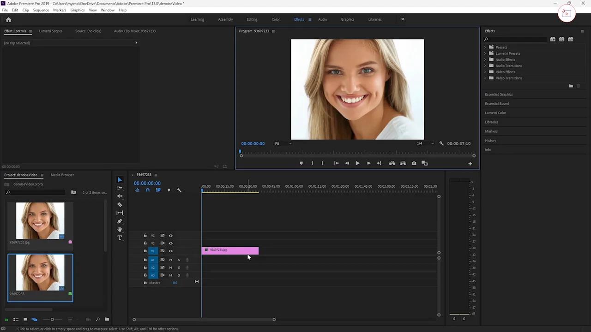Open Lumetri Color panel
The height and width of the screenshot is (332, 591).
(x=495, y=113)
